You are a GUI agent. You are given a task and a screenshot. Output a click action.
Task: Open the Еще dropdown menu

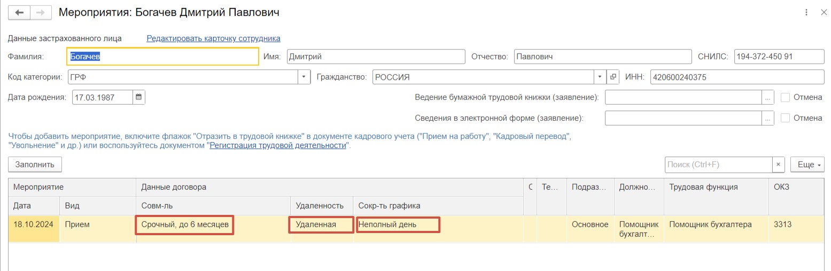click(806, 165)
